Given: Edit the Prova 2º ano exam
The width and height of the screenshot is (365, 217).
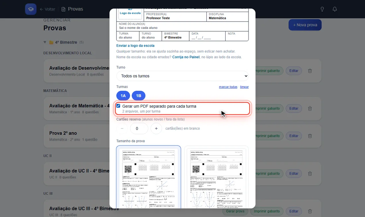Looking at the screenshot, I should pos(294,136).
